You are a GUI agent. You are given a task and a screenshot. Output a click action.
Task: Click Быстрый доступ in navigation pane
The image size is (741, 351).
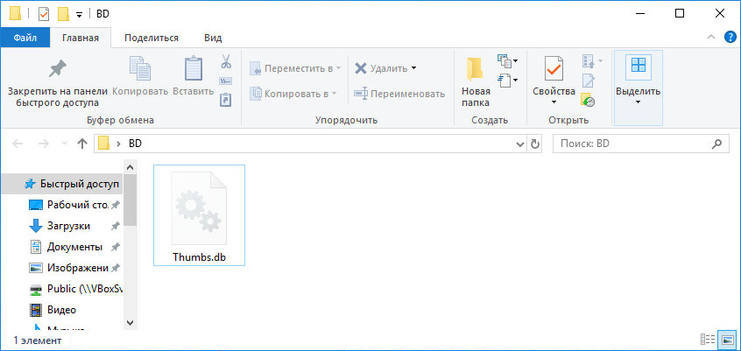pos(62,184)
